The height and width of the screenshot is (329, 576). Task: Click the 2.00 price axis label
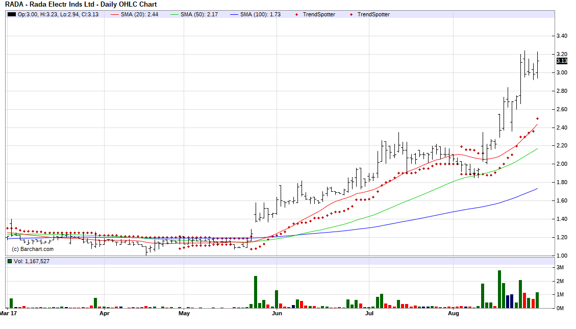click(x=562, y=164)
